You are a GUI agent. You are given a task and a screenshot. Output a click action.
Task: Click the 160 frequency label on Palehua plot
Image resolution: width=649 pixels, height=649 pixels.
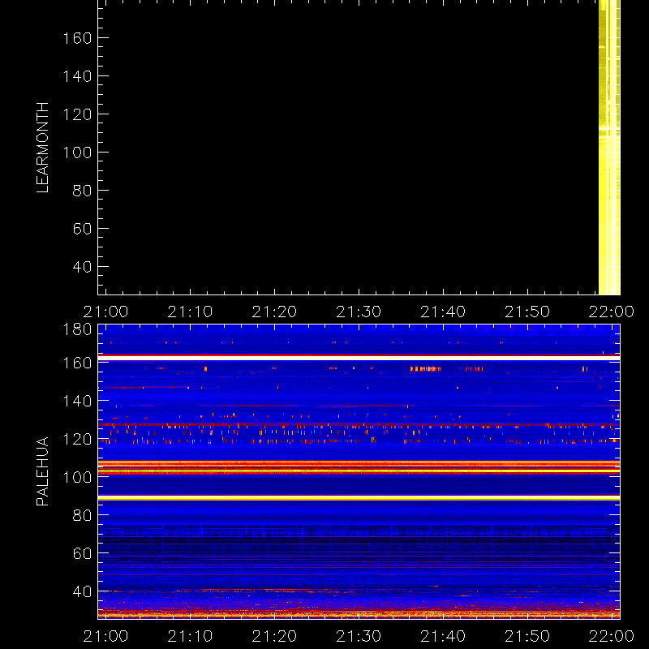pyautogui.click(x=77, y=363)
